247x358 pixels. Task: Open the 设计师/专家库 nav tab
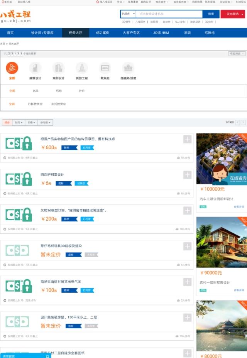click(x=42, y=33)
